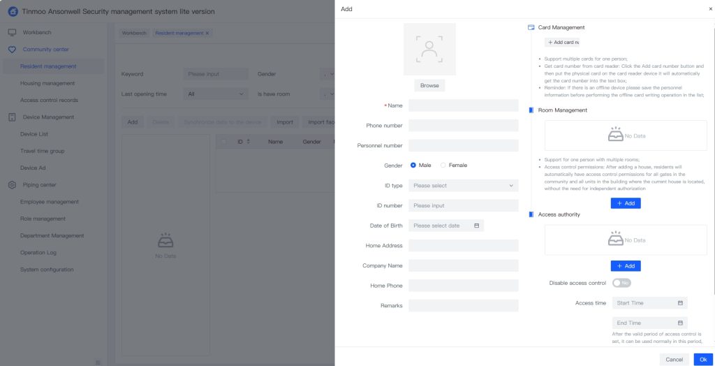Screen dimensions: 715x366
Task: Click Synchronize data to the device button
Action: tap(223, 122)
